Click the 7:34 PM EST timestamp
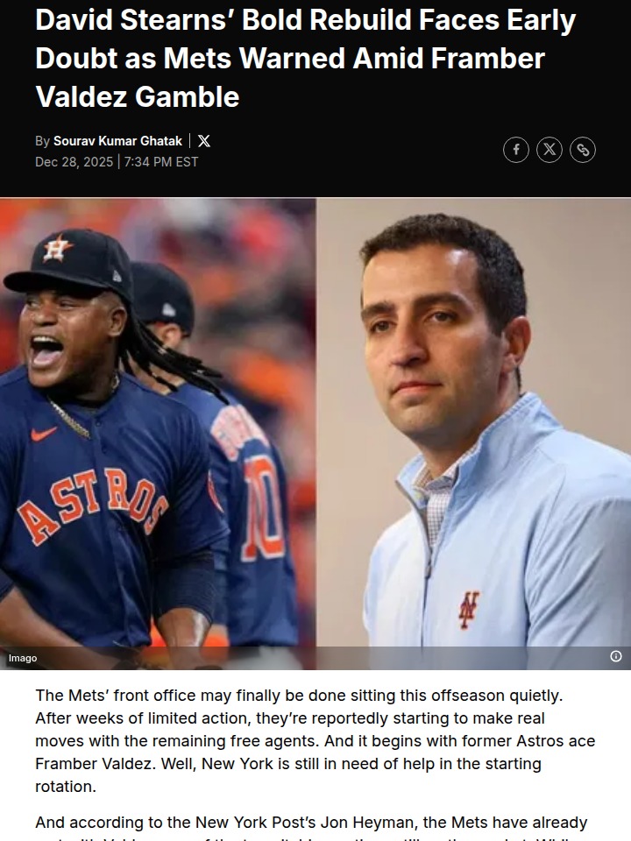The height and width of the screenshot is (841, 631). (161, 162)
